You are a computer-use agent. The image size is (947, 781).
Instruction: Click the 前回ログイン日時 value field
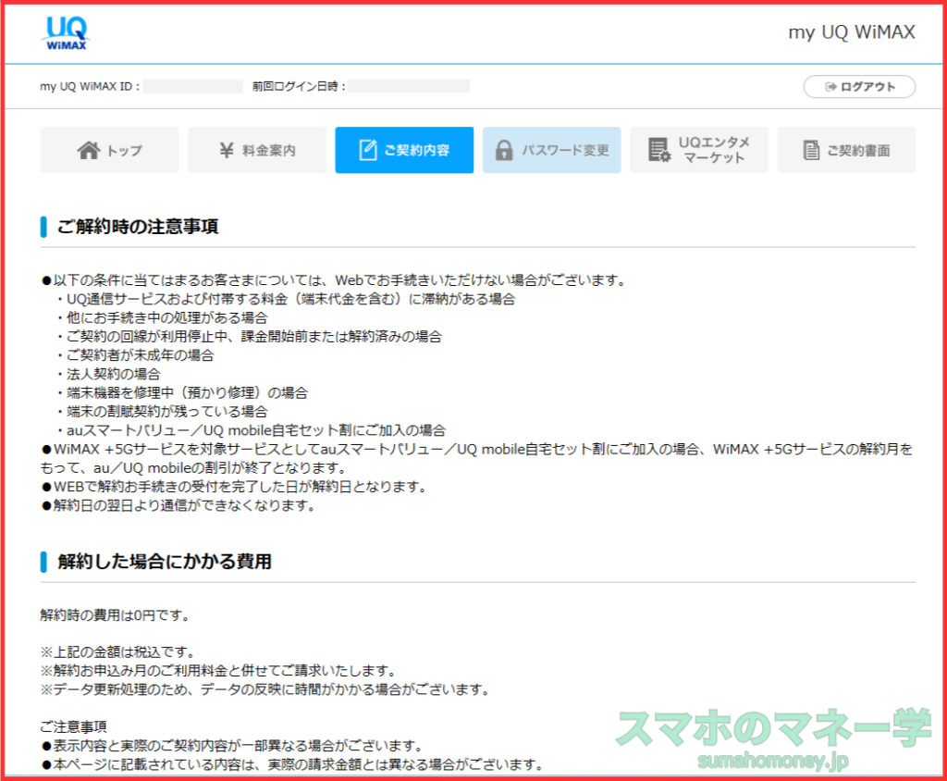pyautogui.click(x=409, y=86)
